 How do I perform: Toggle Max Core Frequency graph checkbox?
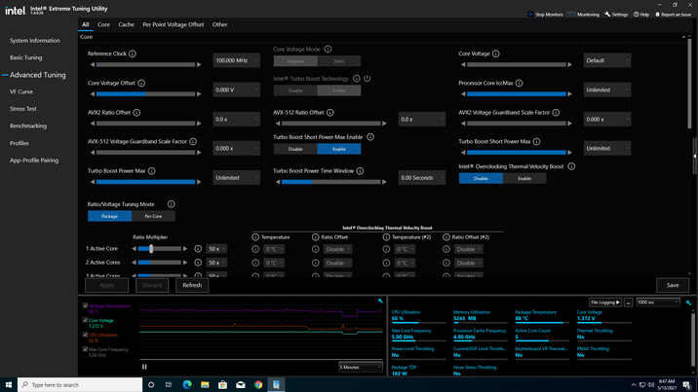point(85,349)
